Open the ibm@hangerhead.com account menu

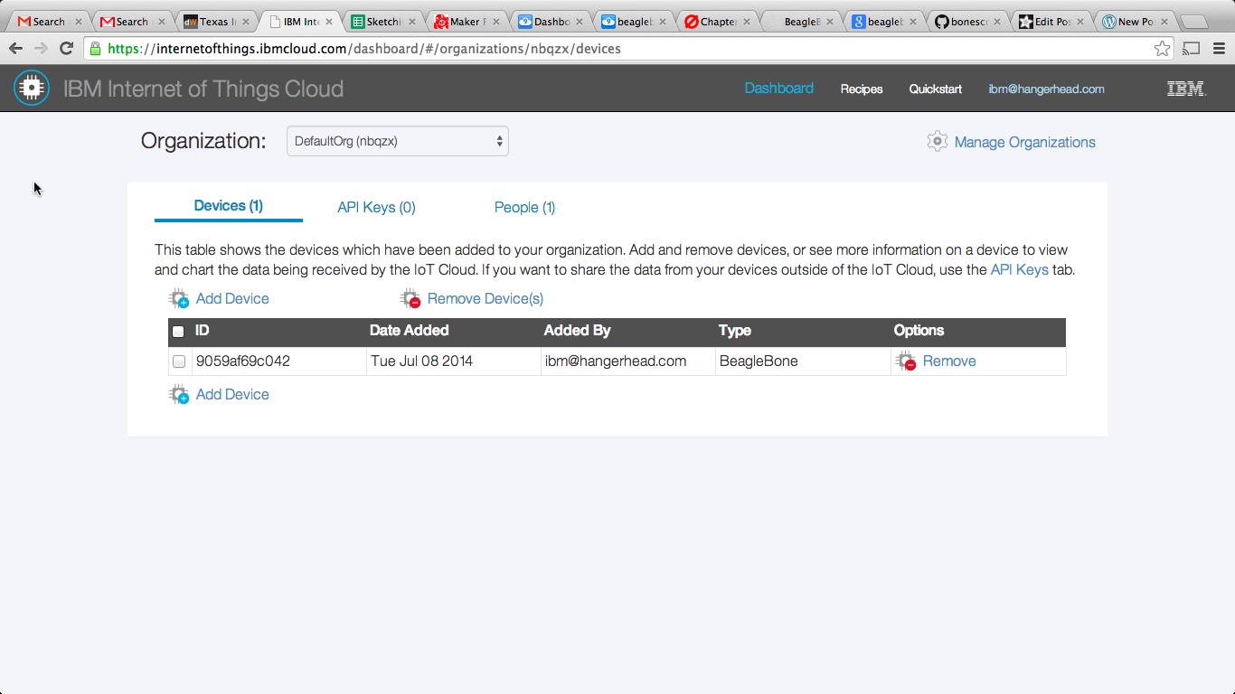pos(1046,89)
